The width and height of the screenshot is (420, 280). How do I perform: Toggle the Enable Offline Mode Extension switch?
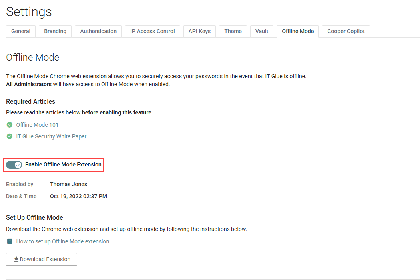coord(14,165)
